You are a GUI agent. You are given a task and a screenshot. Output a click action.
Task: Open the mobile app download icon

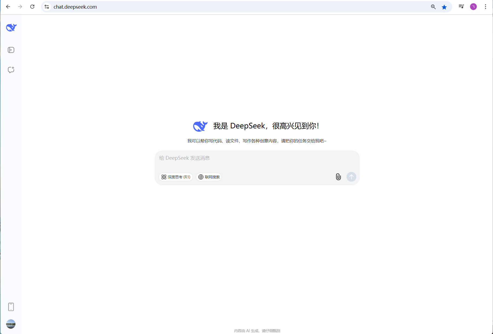11,307
